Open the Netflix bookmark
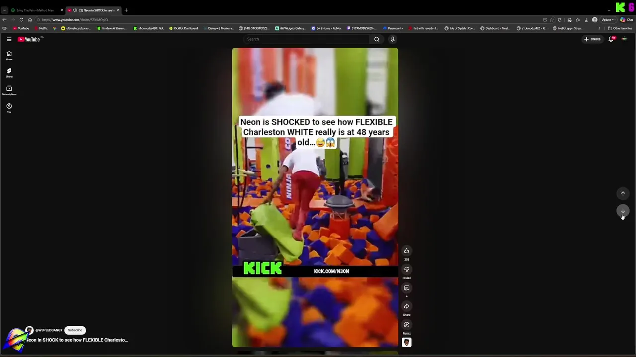This screenshot has width=636, height=357. 41,28
